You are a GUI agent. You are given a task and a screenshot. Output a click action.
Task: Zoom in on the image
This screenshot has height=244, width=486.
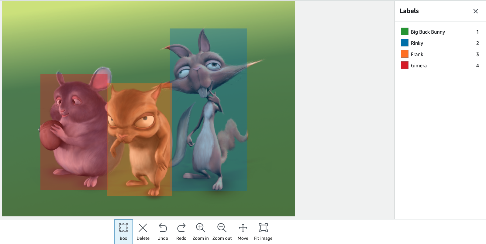tap(200, 231)
